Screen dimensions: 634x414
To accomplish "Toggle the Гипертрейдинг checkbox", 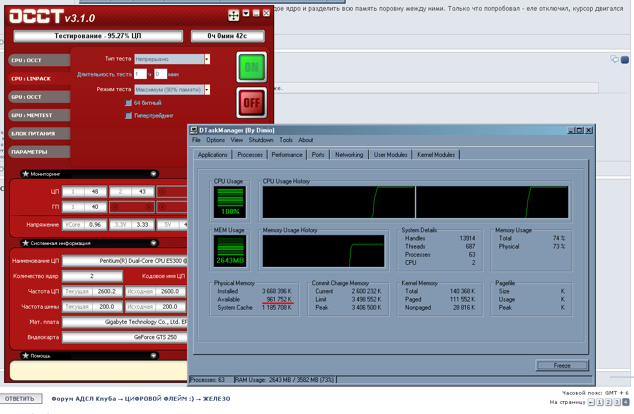I will click(128, 116).
